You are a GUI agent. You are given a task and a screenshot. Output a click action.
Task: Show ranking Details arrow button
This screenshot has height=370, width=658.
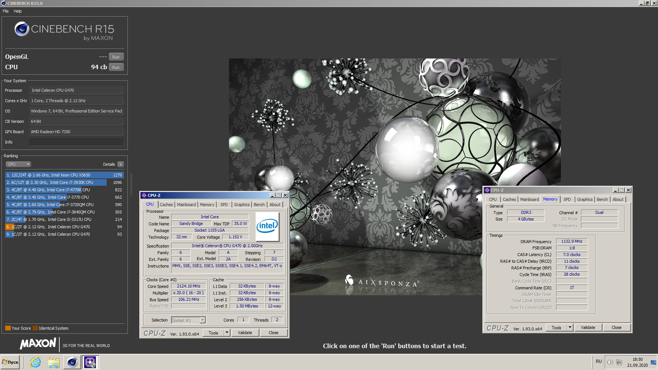[x=120, y=164]
